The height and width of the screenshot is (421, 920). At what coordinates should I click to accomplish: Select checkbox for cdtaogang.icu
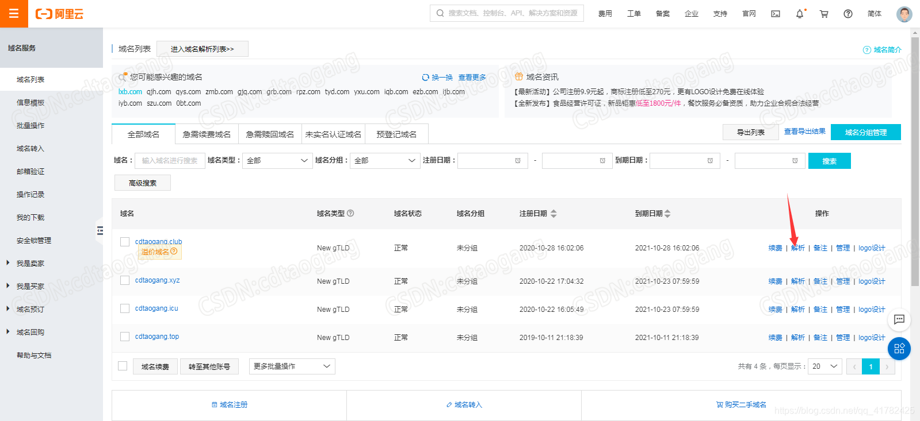pyautogui.click(x=125, y=308)
